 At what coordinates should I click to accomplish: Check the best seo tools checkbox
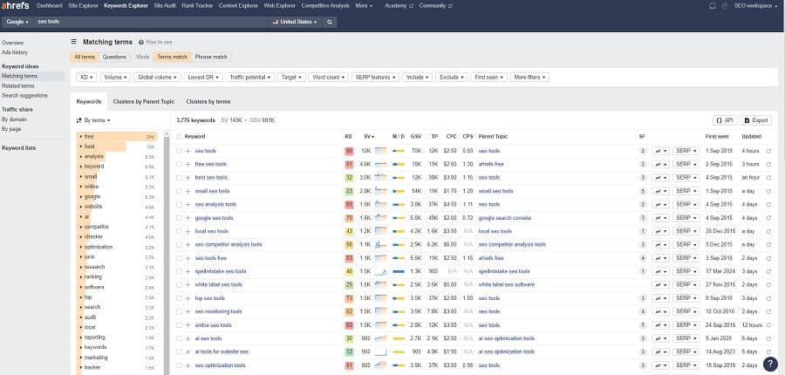[x=179, y=178]
